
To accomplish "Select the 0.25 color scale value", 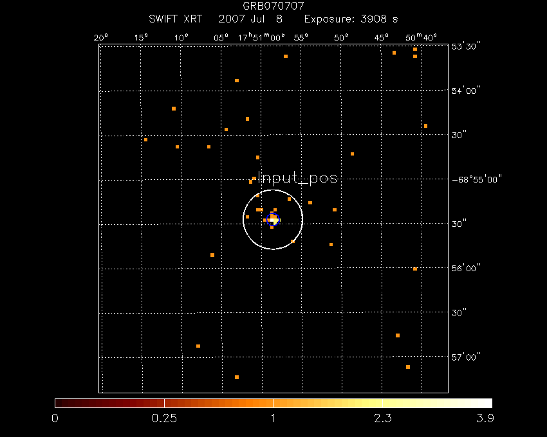I will tap(164, 418).
